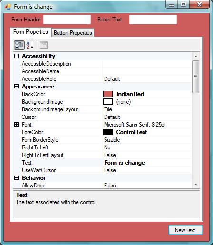Image resolution: width=213 pixels, height=245 pixels.
Task: Collapse the Behavior category
Action: pyautogui.click(x=16, y=178)
